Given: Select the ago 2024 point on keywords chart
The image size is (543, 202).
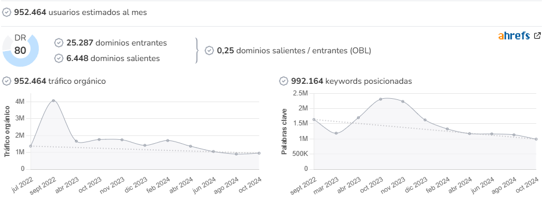Looking at the screenshot, I should tap(514, 135).
